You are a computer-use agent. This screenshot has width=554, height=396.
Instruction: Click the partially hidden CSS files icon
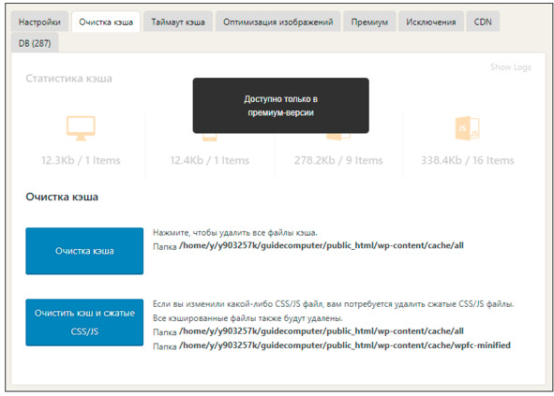pyautogui.click(x=338, y=137)
